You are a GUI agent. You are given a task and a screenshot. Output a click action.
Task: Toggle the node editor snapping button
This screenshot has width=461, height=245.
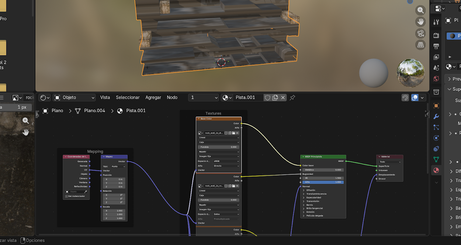405,98
